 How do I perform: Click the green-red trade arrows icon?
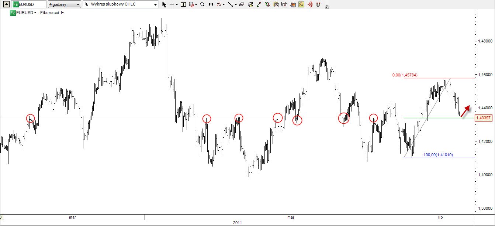(x=267, y=4)
